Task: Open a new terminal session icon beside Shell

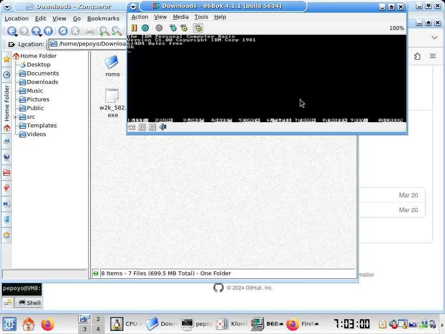Action: (x=8, y=303)
